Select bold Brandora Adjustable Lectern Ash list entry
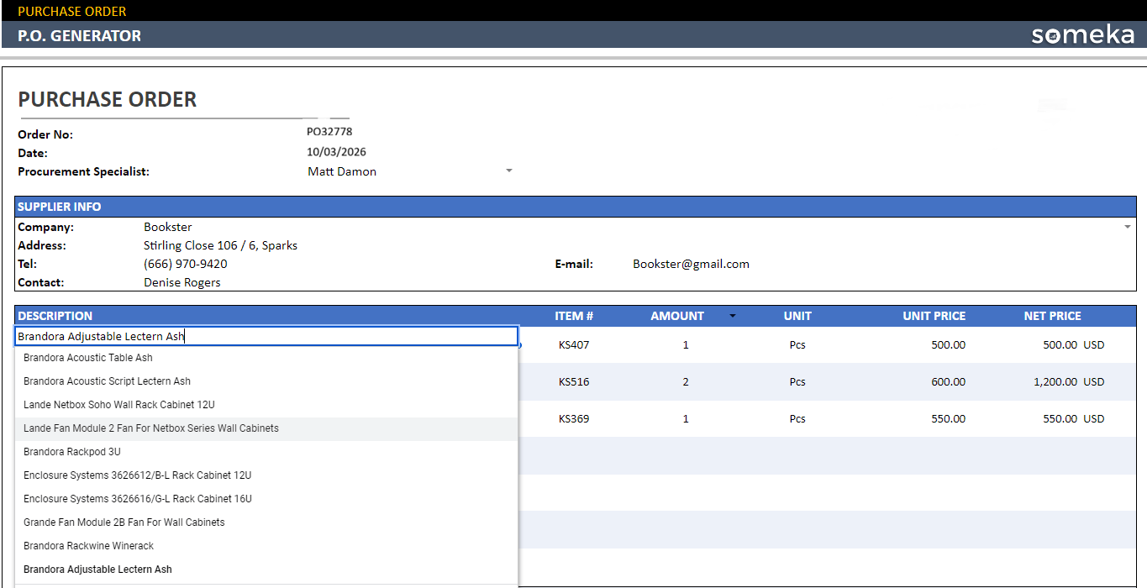The height and width of the screenshot is (588, 1147). pos(97,570)
